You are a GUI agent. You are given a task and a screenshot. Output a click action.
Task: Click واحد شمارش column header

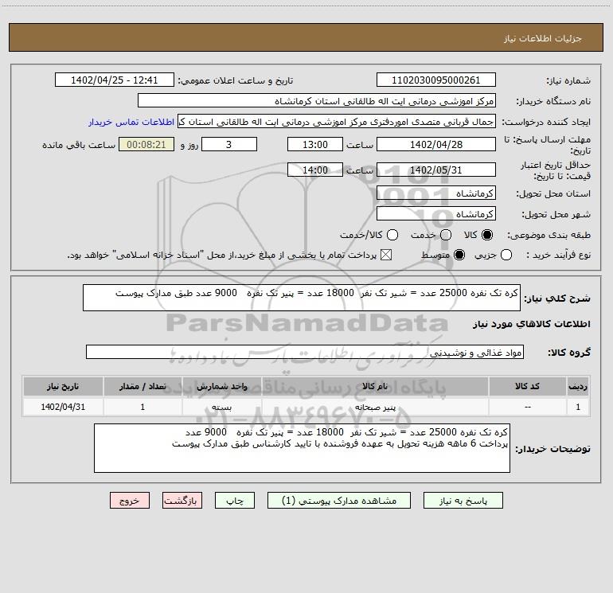click(221, 387)
